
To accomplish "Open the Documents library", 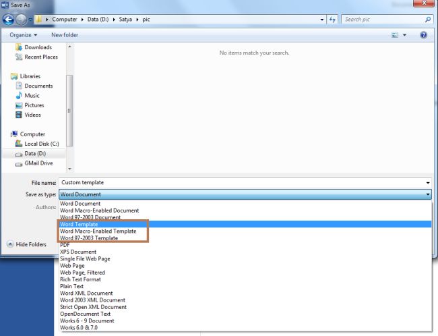I will tap(34, 86).
